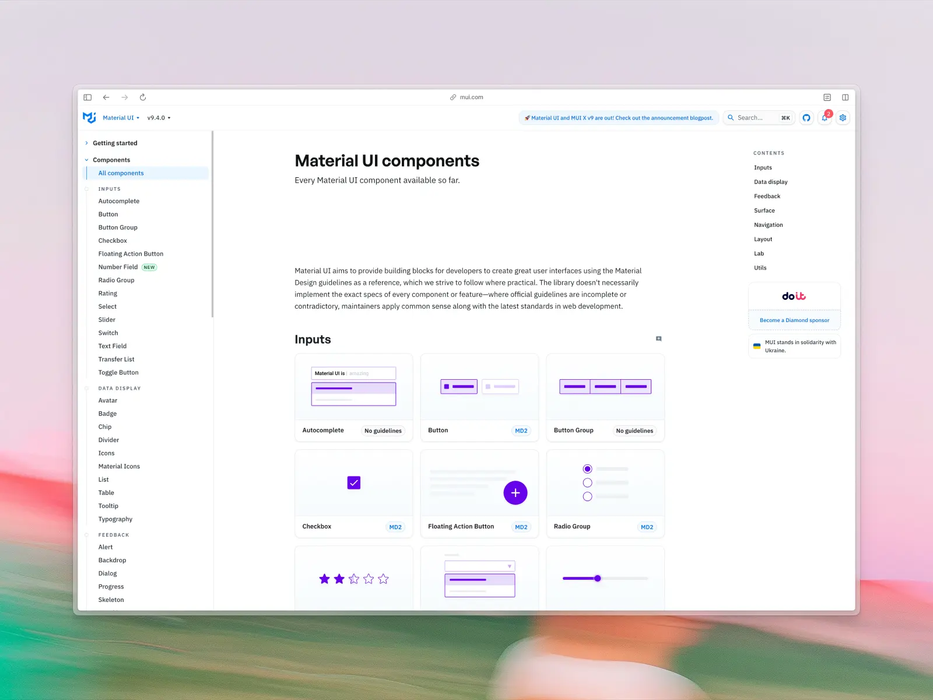The width and height of the screenshot is (933, 700).
Task: Open the reader view icon
Action: coord(827,97)
